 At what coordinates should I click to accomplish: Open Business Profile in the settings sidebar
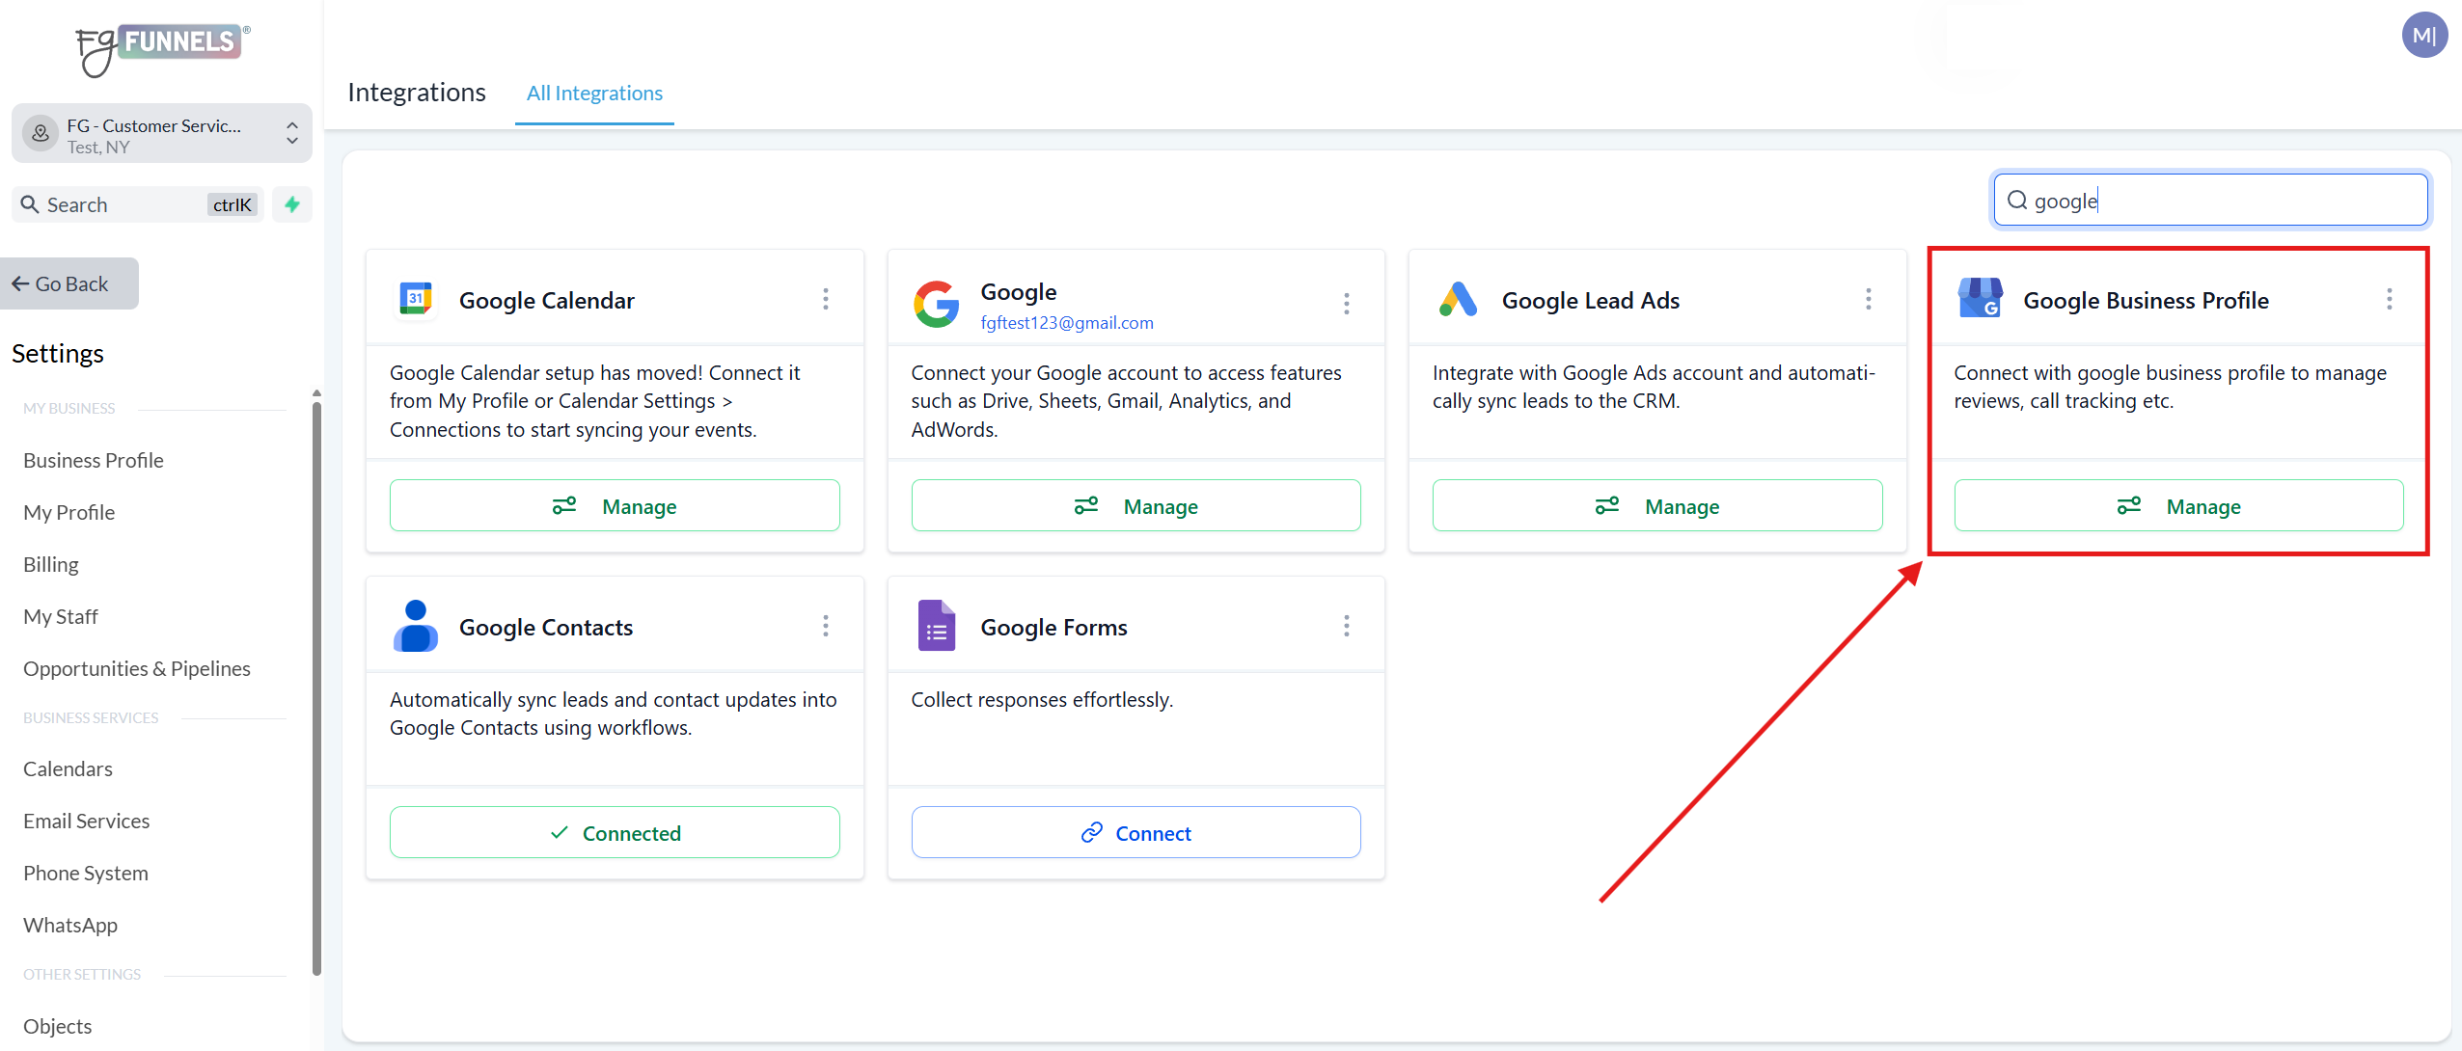point(94,460)
